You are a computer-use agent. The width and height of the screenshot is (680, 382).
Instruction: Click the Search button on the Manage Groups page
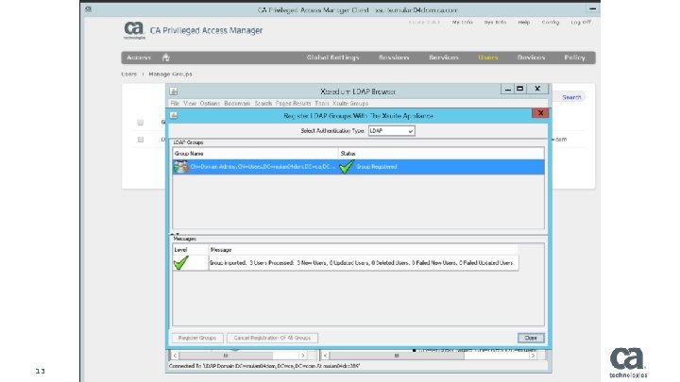pos(571,97)
